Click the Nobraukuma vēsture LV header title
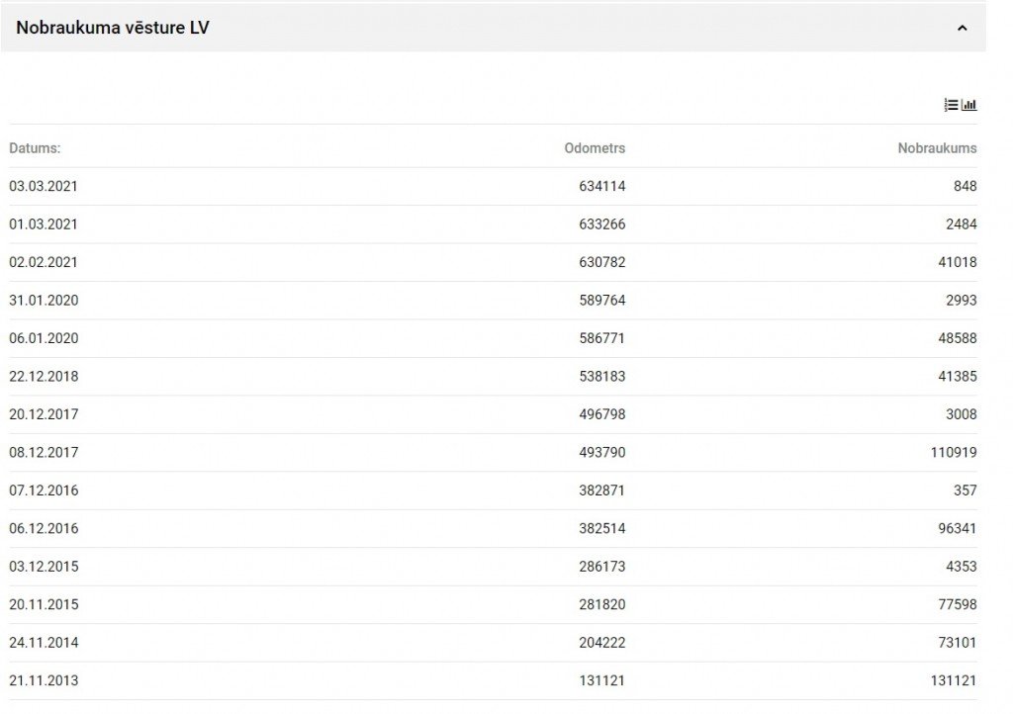Viewport: 1013px width, 714px height. 113,28
